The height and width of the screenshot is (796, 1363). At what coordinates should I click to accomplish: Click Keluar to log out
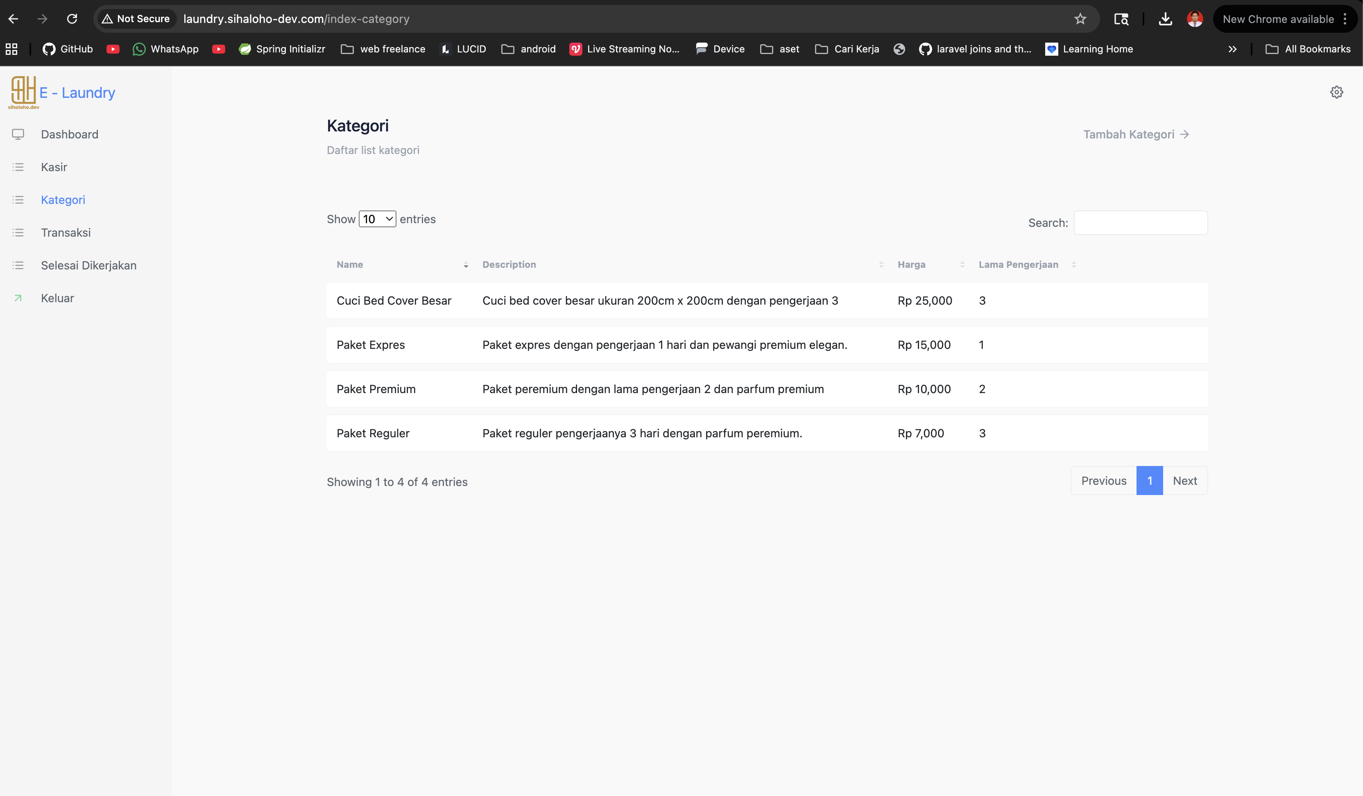click(x=57, y=298)
